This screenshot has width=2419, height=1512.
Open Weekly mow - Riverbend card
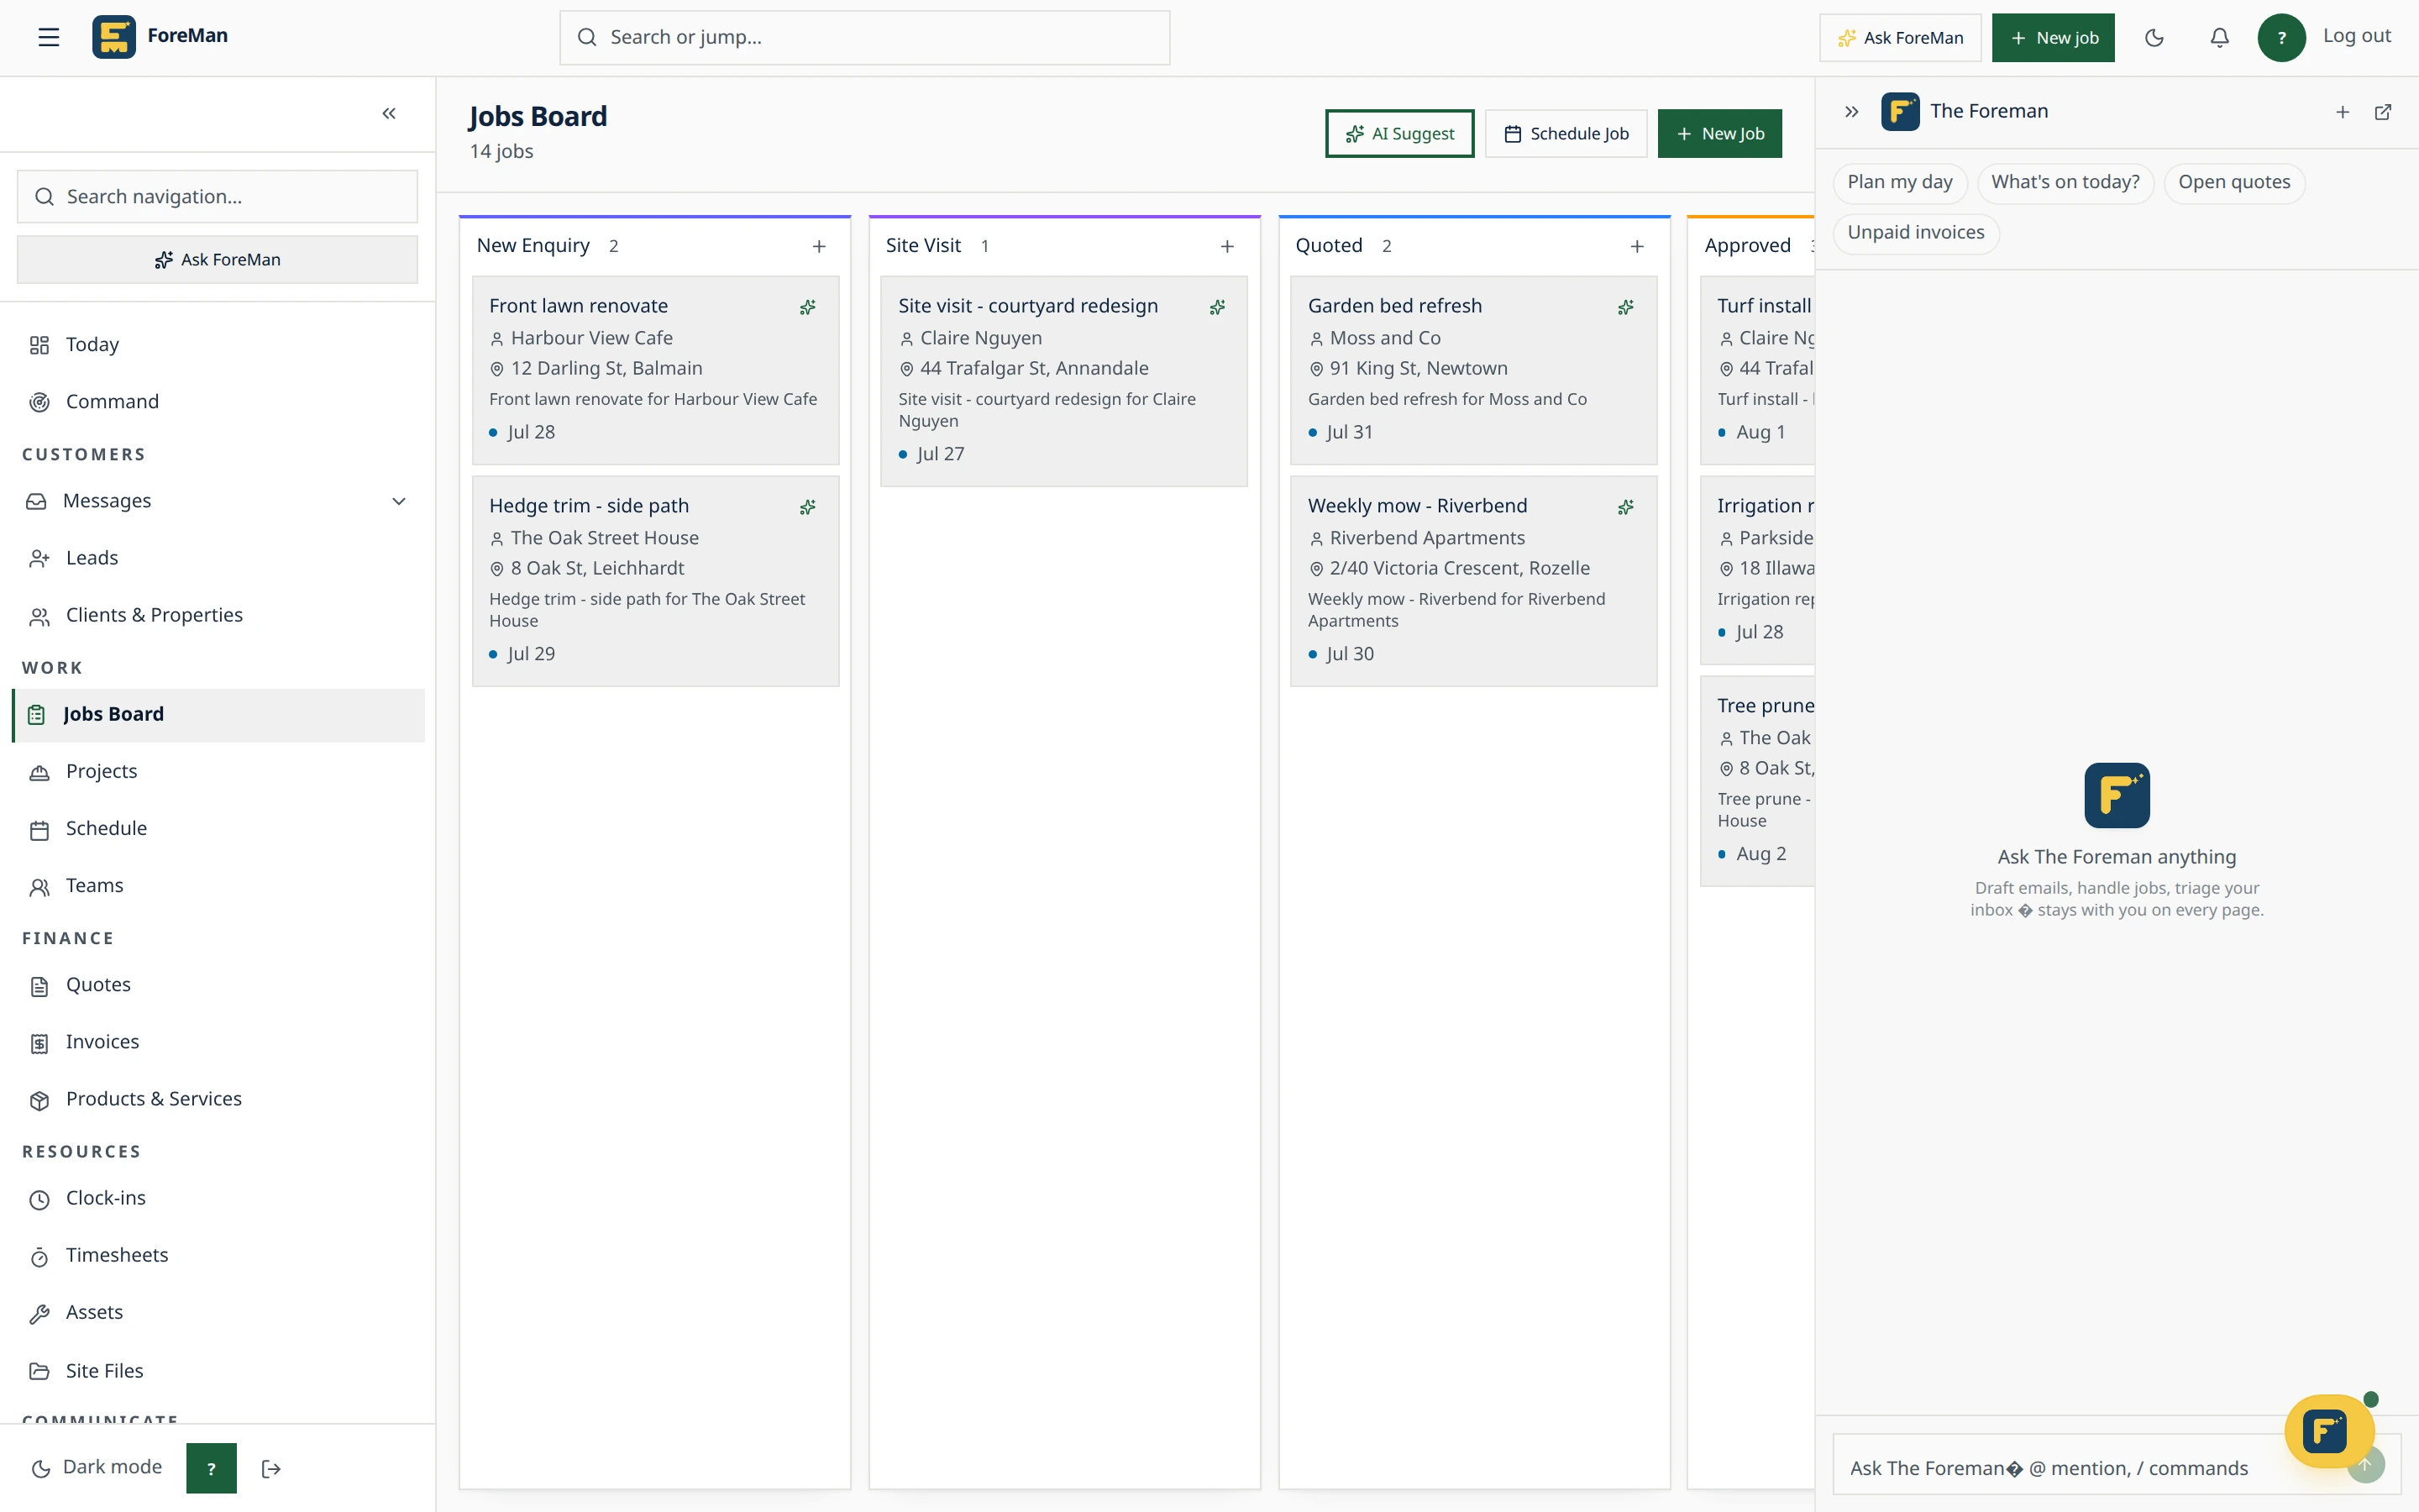tap(1474, 582)
